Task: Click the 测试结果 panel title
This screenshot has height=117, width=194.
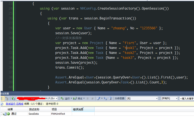Action: pos(5,94)
